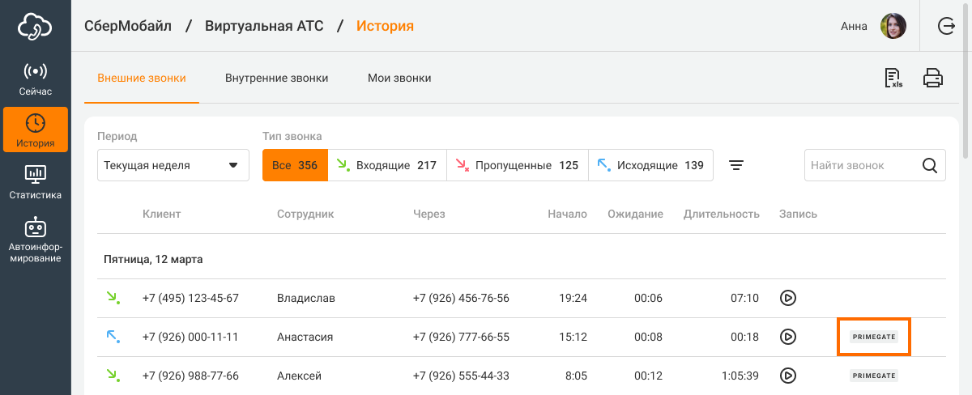Open advanced filter settings icon
The image size is (972, 395).
735,165
